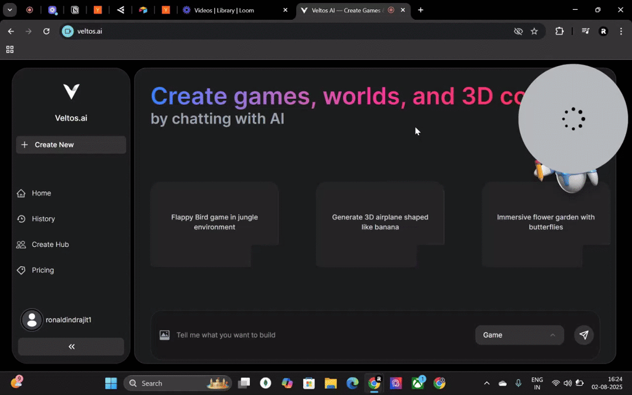Click the user profile avatar icon

coord(31,320)
